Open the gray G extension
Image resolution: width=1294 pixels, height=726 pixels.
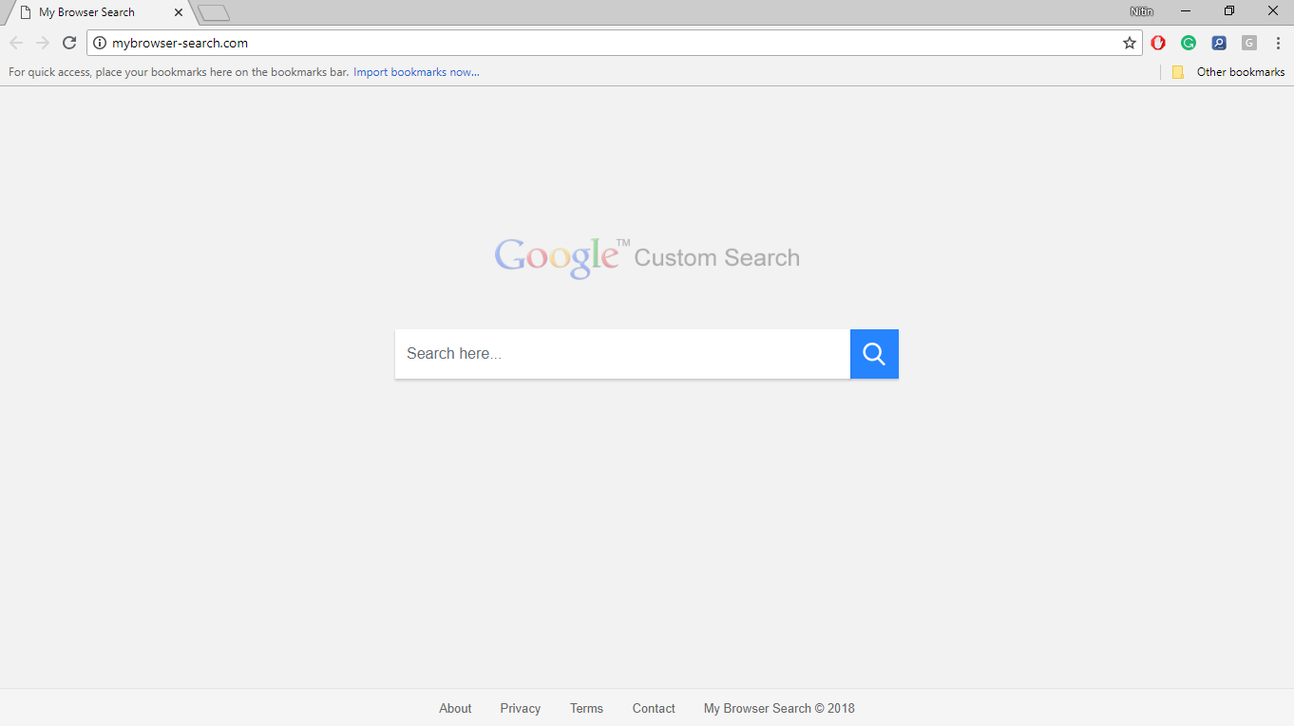pyautogui.click(x=1248, y=42)
